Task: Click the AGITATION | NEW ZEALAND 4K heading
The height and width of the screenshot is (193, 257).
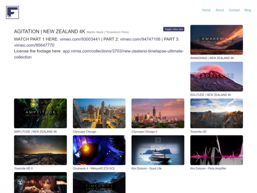Action: coord(49,31)
